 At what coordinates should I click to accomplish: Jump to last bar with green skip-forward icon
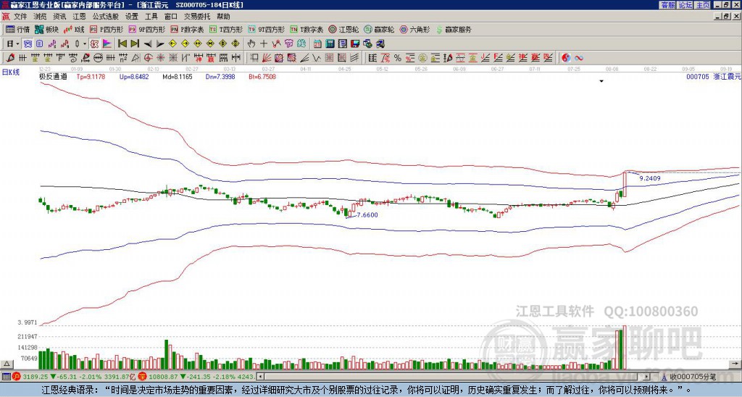(135, 44)
